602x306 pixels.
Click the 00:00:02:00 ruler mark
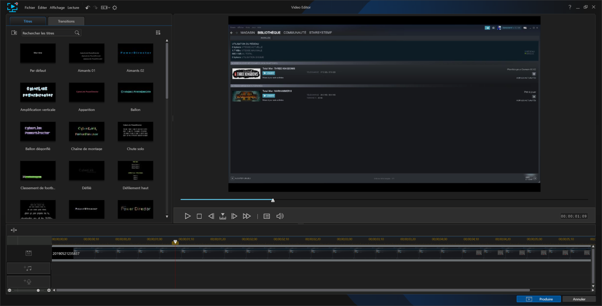pyautogui.click(x=249, y=239)
